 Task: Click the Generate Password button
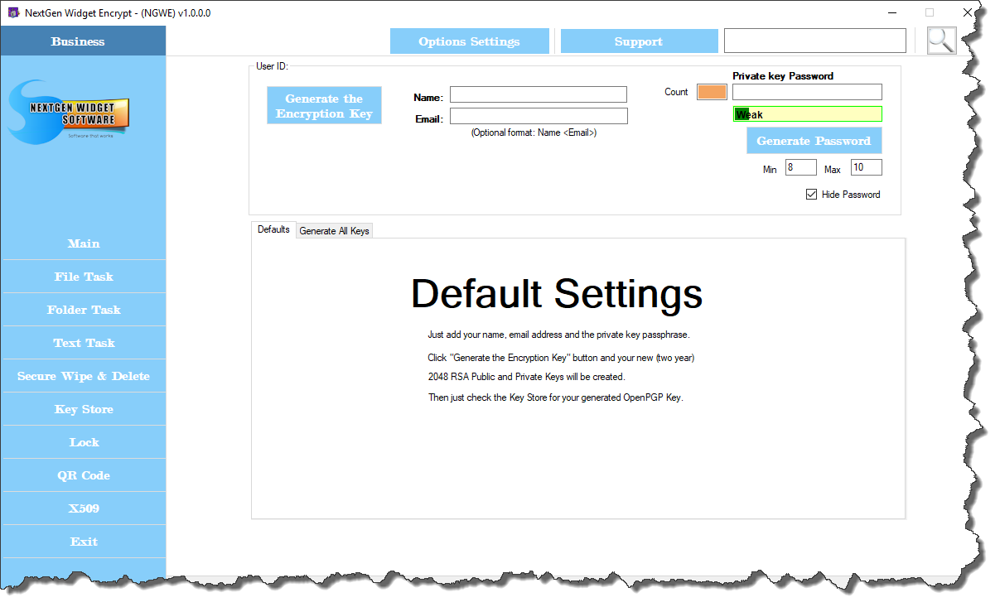coord(814,141)
